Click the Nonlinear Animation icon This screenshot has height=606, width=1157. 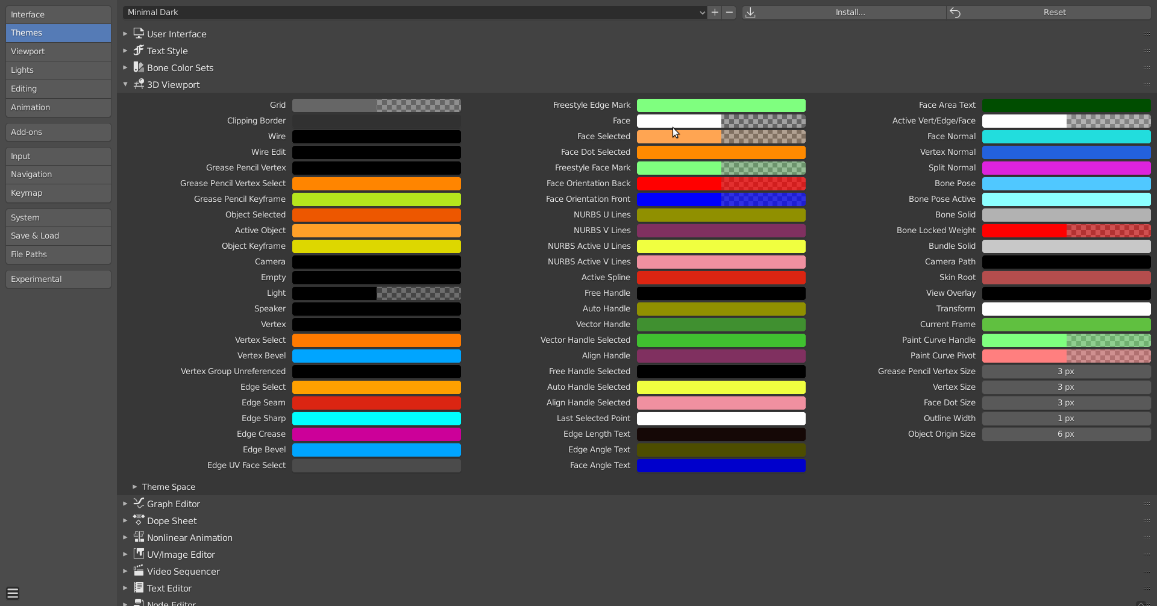(139, 537)
